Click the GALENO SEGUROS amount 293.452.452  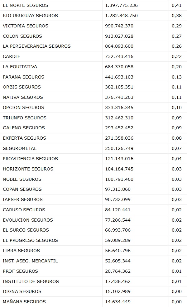click(x=119, y=128)
